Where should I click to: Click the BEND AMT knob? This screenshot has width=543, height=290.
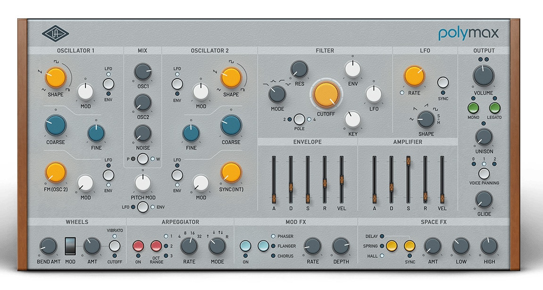click(x=49, y=246)
